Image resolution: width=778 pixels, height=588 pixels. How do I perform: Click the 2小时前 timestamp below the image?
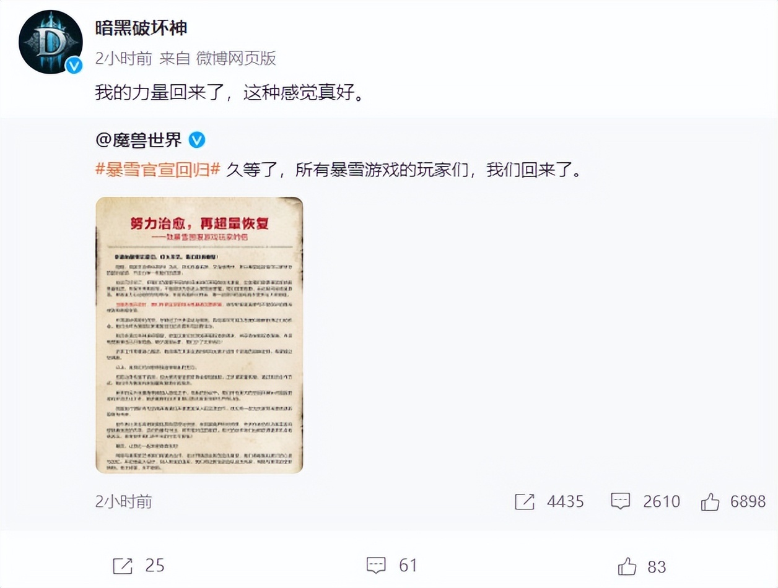point(123,501)
